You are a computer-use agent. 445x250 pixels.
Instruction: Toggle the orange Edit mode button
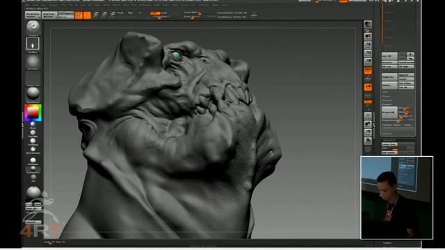[x=79, y=15]
